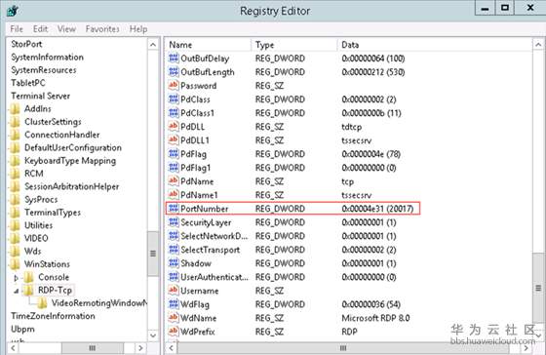Viewport: 546px width, 355px height.
Task: Click the PdName data value 'tcp'
Action: (347, 181)
